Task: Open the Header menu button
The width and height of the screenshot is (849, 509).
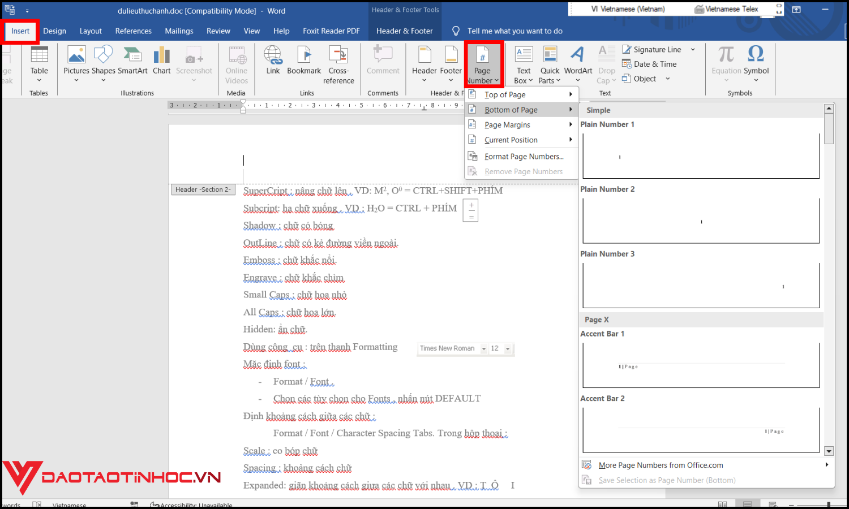Action: [x=424, y=64]
